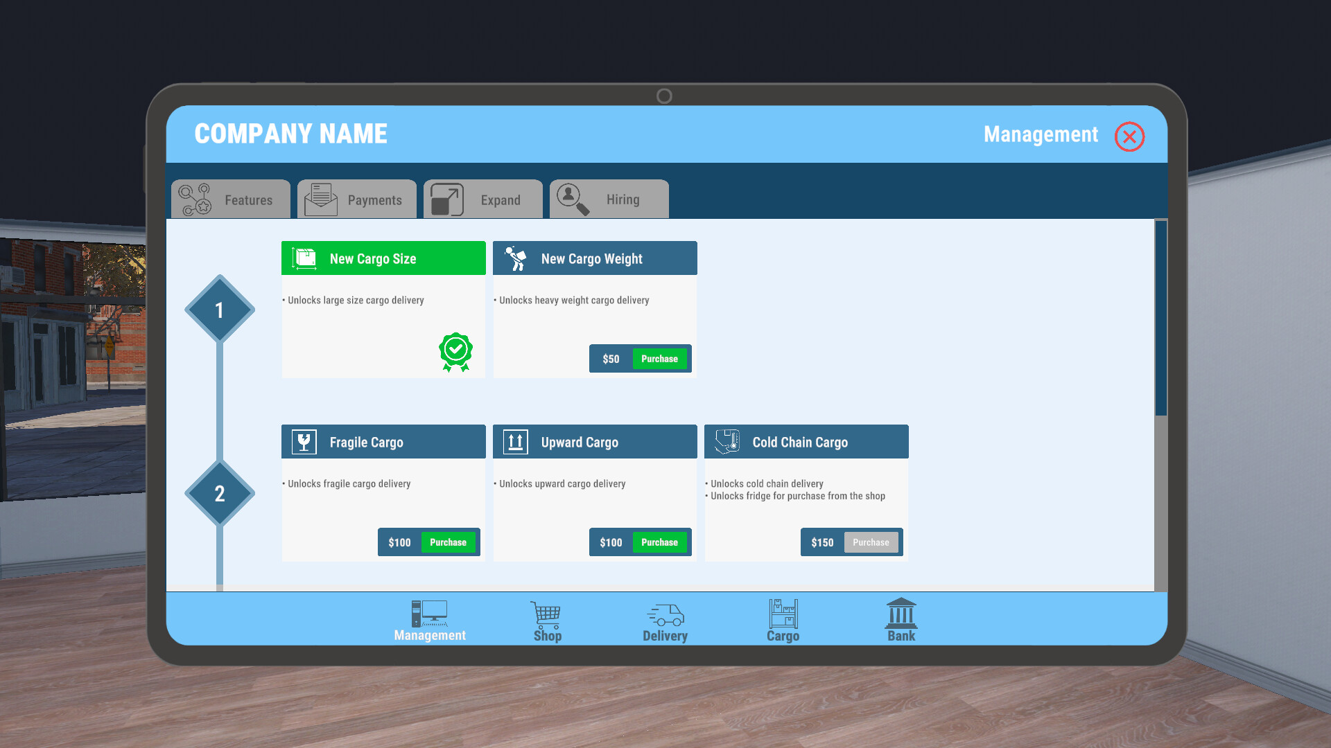Purchase the Fragile Cargo upgrade

tap(448, 542)
